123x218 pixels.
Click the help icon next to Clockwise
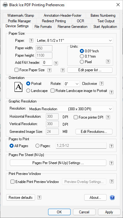click(102, 84)
